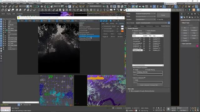Collapse the Render Elements rollout

[132, 28]
